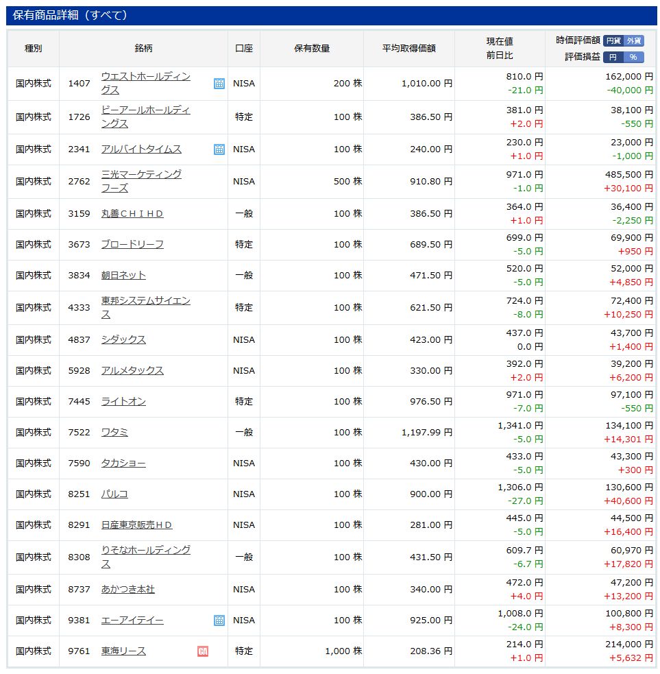Image resolution: width=660 pixels, height=674 pixels.
Task: Select the 朝日ネット link
Action: coord(123,276)
